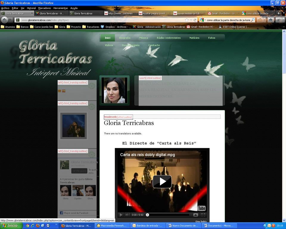Go to the Biografia page
The image size is (286, 229).
point(125,38)
